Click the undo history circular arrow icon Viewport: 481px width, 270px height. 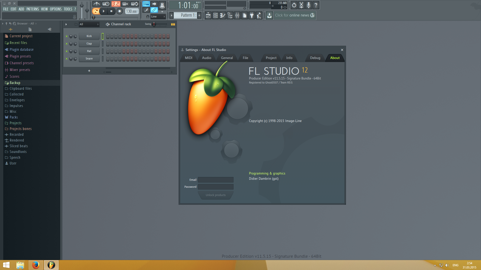(x=294, y=5)
